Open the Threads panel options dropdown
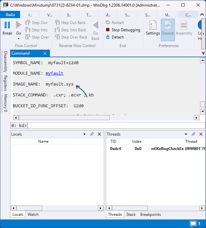This screenshot has width=206, height=228. coord(186,134)
